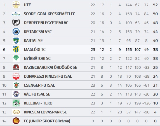Select the Nyírbátori SC green crest
The image size is (160, 126).
[x=16, y=58]
